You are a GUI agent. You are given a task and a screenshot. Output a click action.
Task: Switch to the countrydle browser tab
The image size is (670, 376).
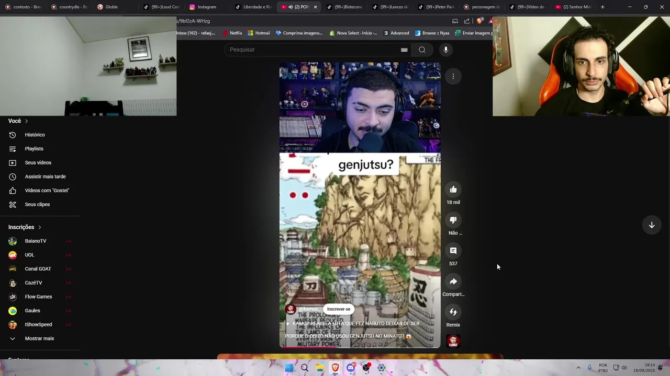pos(69,7)
